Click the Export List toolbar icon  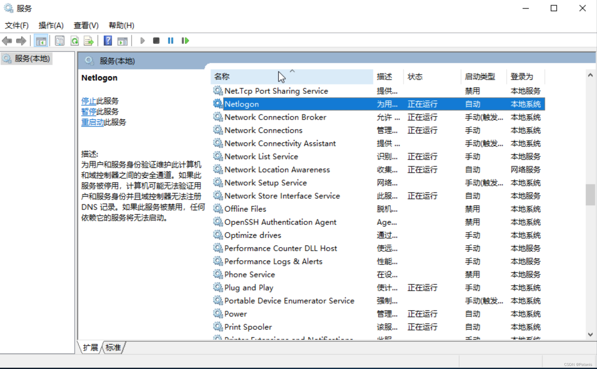(89, 41)
